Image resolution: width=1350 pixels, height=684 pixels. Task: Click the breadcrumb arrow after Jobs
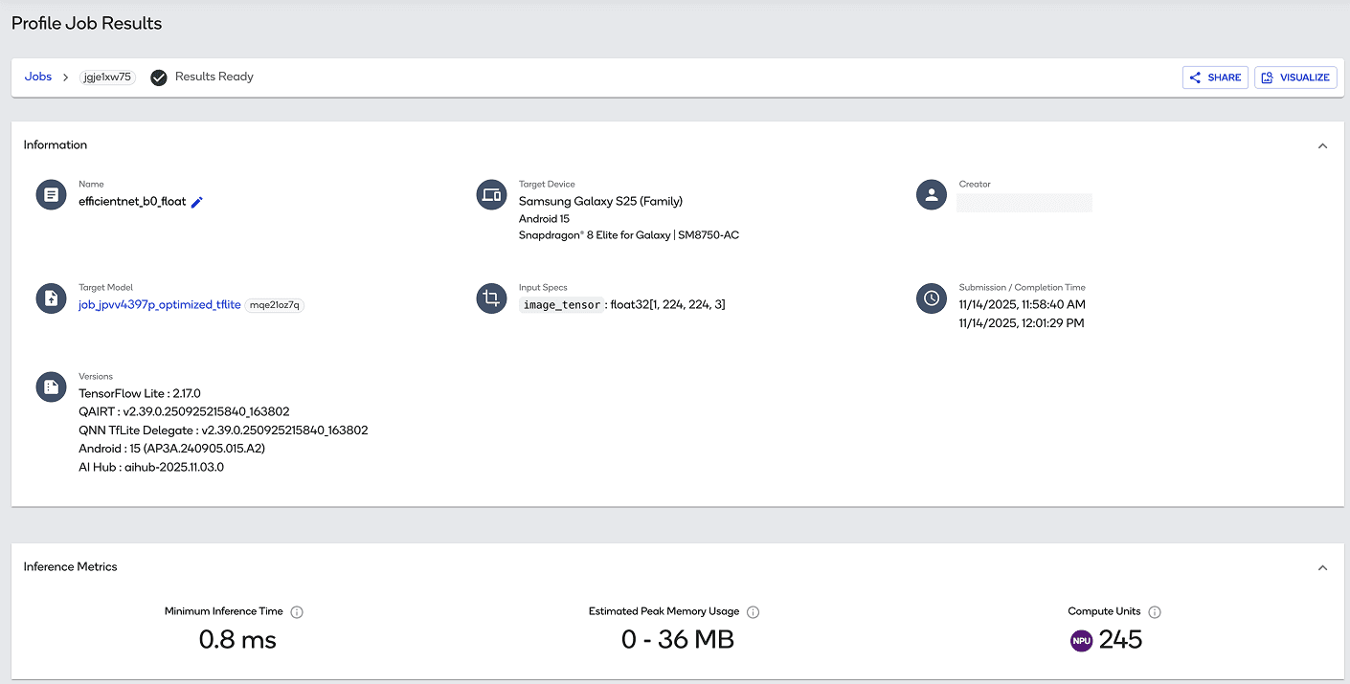pos(64,77)
